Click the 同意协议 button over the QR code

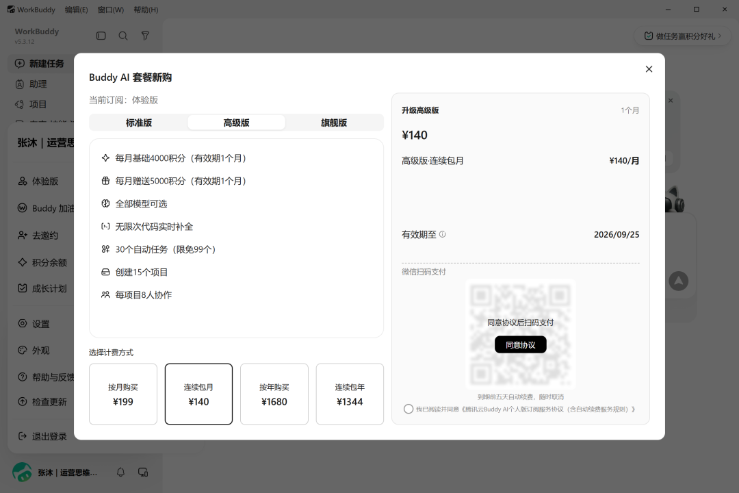tap(520, 345)
